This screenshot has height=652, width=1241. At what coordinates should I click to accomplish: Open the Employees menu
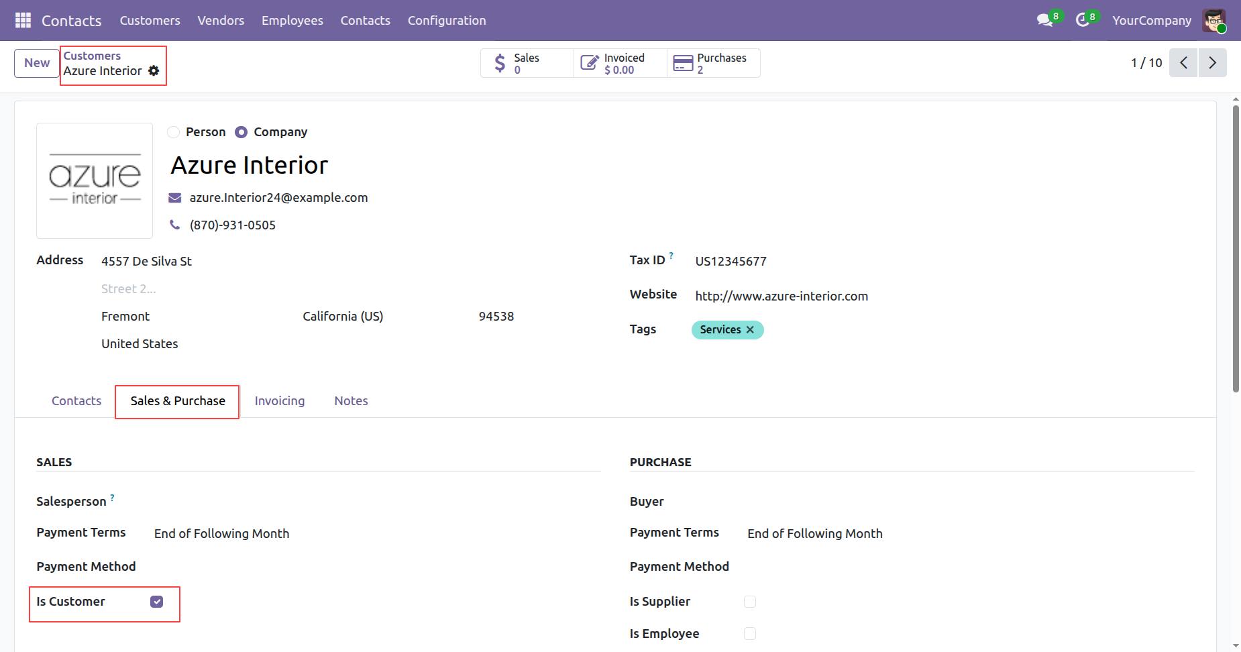(x=292, y=21)
